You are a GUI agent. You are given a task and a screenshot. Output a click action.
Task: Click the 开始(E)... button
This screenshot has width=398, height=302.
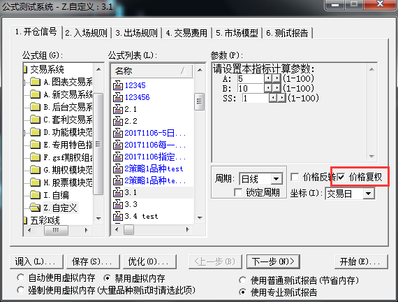(x=361, y=261)
